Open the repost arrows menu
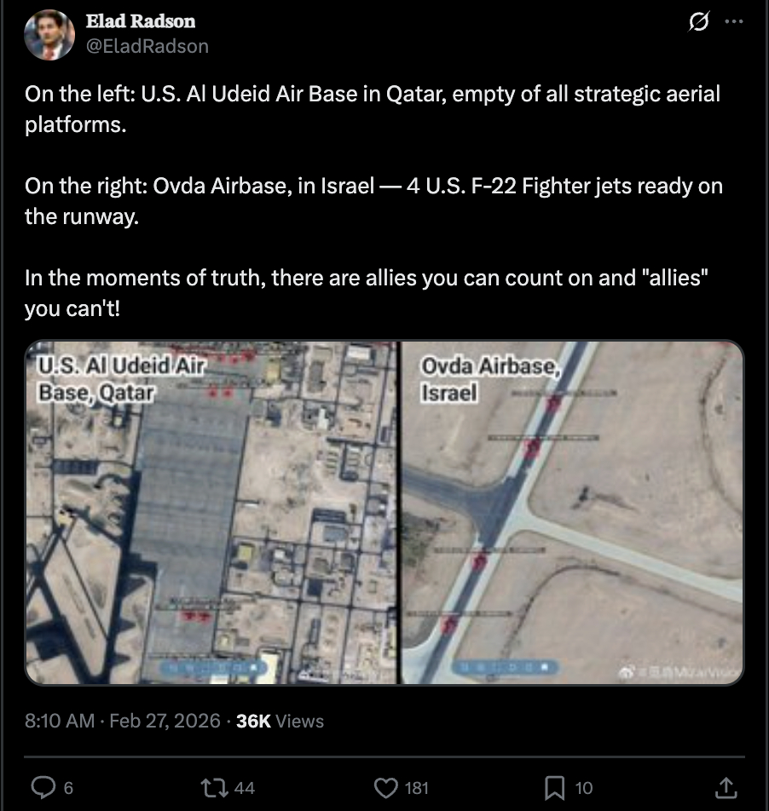This screenshot has width=769, height=811. (x=217, y=787)
